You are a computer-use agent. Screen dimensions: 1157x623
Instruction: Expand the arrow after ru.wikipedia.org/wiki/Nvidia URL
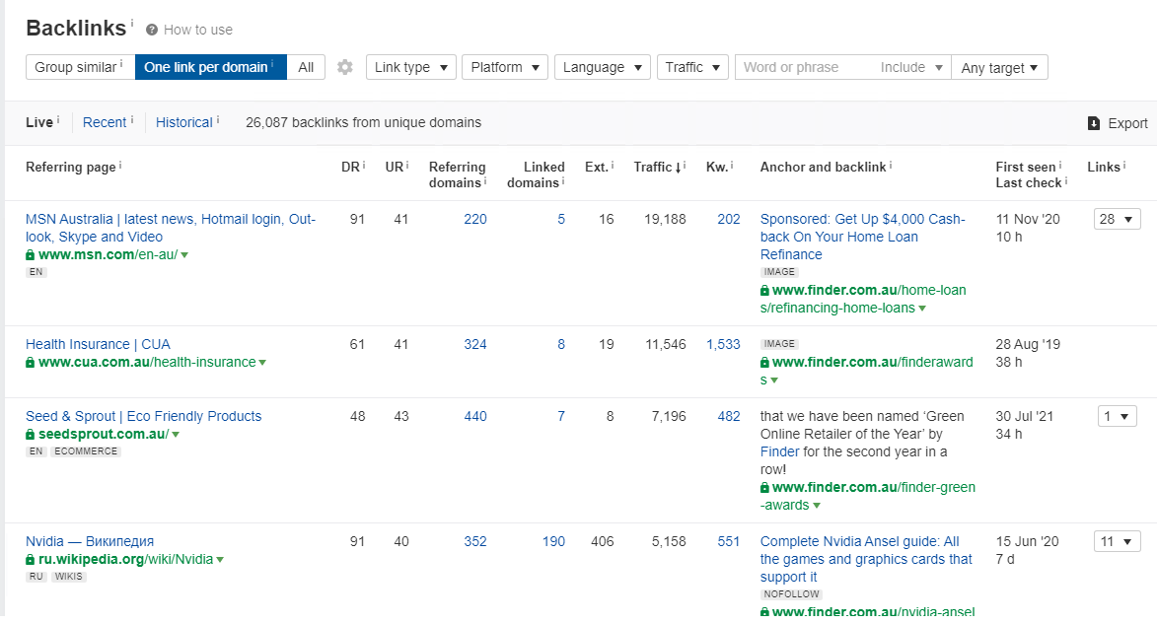point(220,560)
